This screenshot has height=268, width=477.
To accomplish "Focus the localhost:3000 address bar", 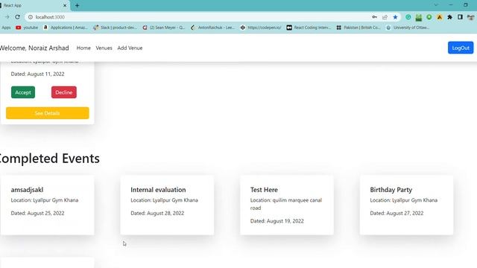I will point(198,17).
